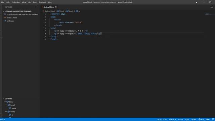Screen dimensions: 215x121
Task: Click the code minimap preview
Action: [x=207, y=14]
